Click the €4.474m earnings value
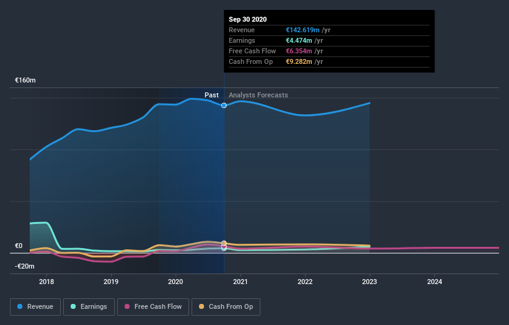Image resolution: width=509 pixels, height=325 pixels. click(x=299, y=40)
